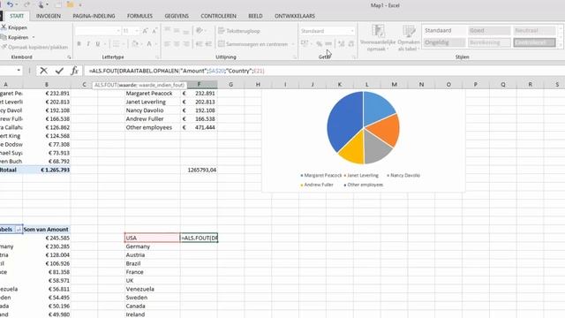Open the GEGEVENS ribbon tab
This screenshot has width=565, height=318.
(177, 16)
